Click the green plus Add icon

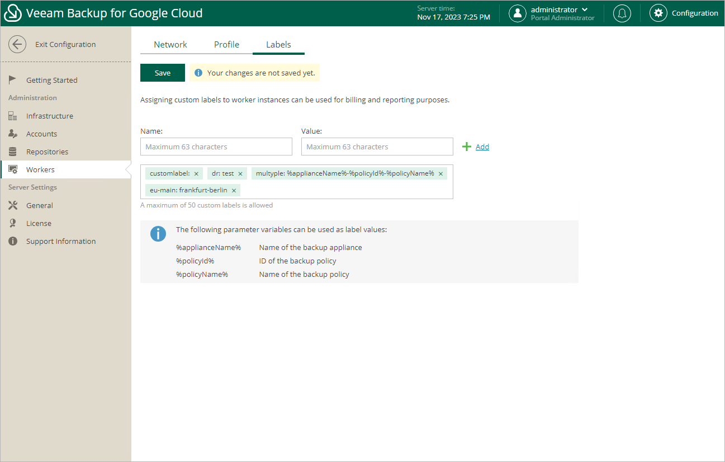click(467, 147)
